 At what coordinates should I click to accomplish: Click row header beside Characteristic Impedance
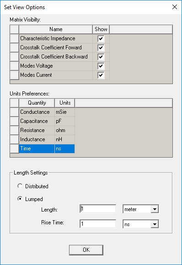[14, 38]
